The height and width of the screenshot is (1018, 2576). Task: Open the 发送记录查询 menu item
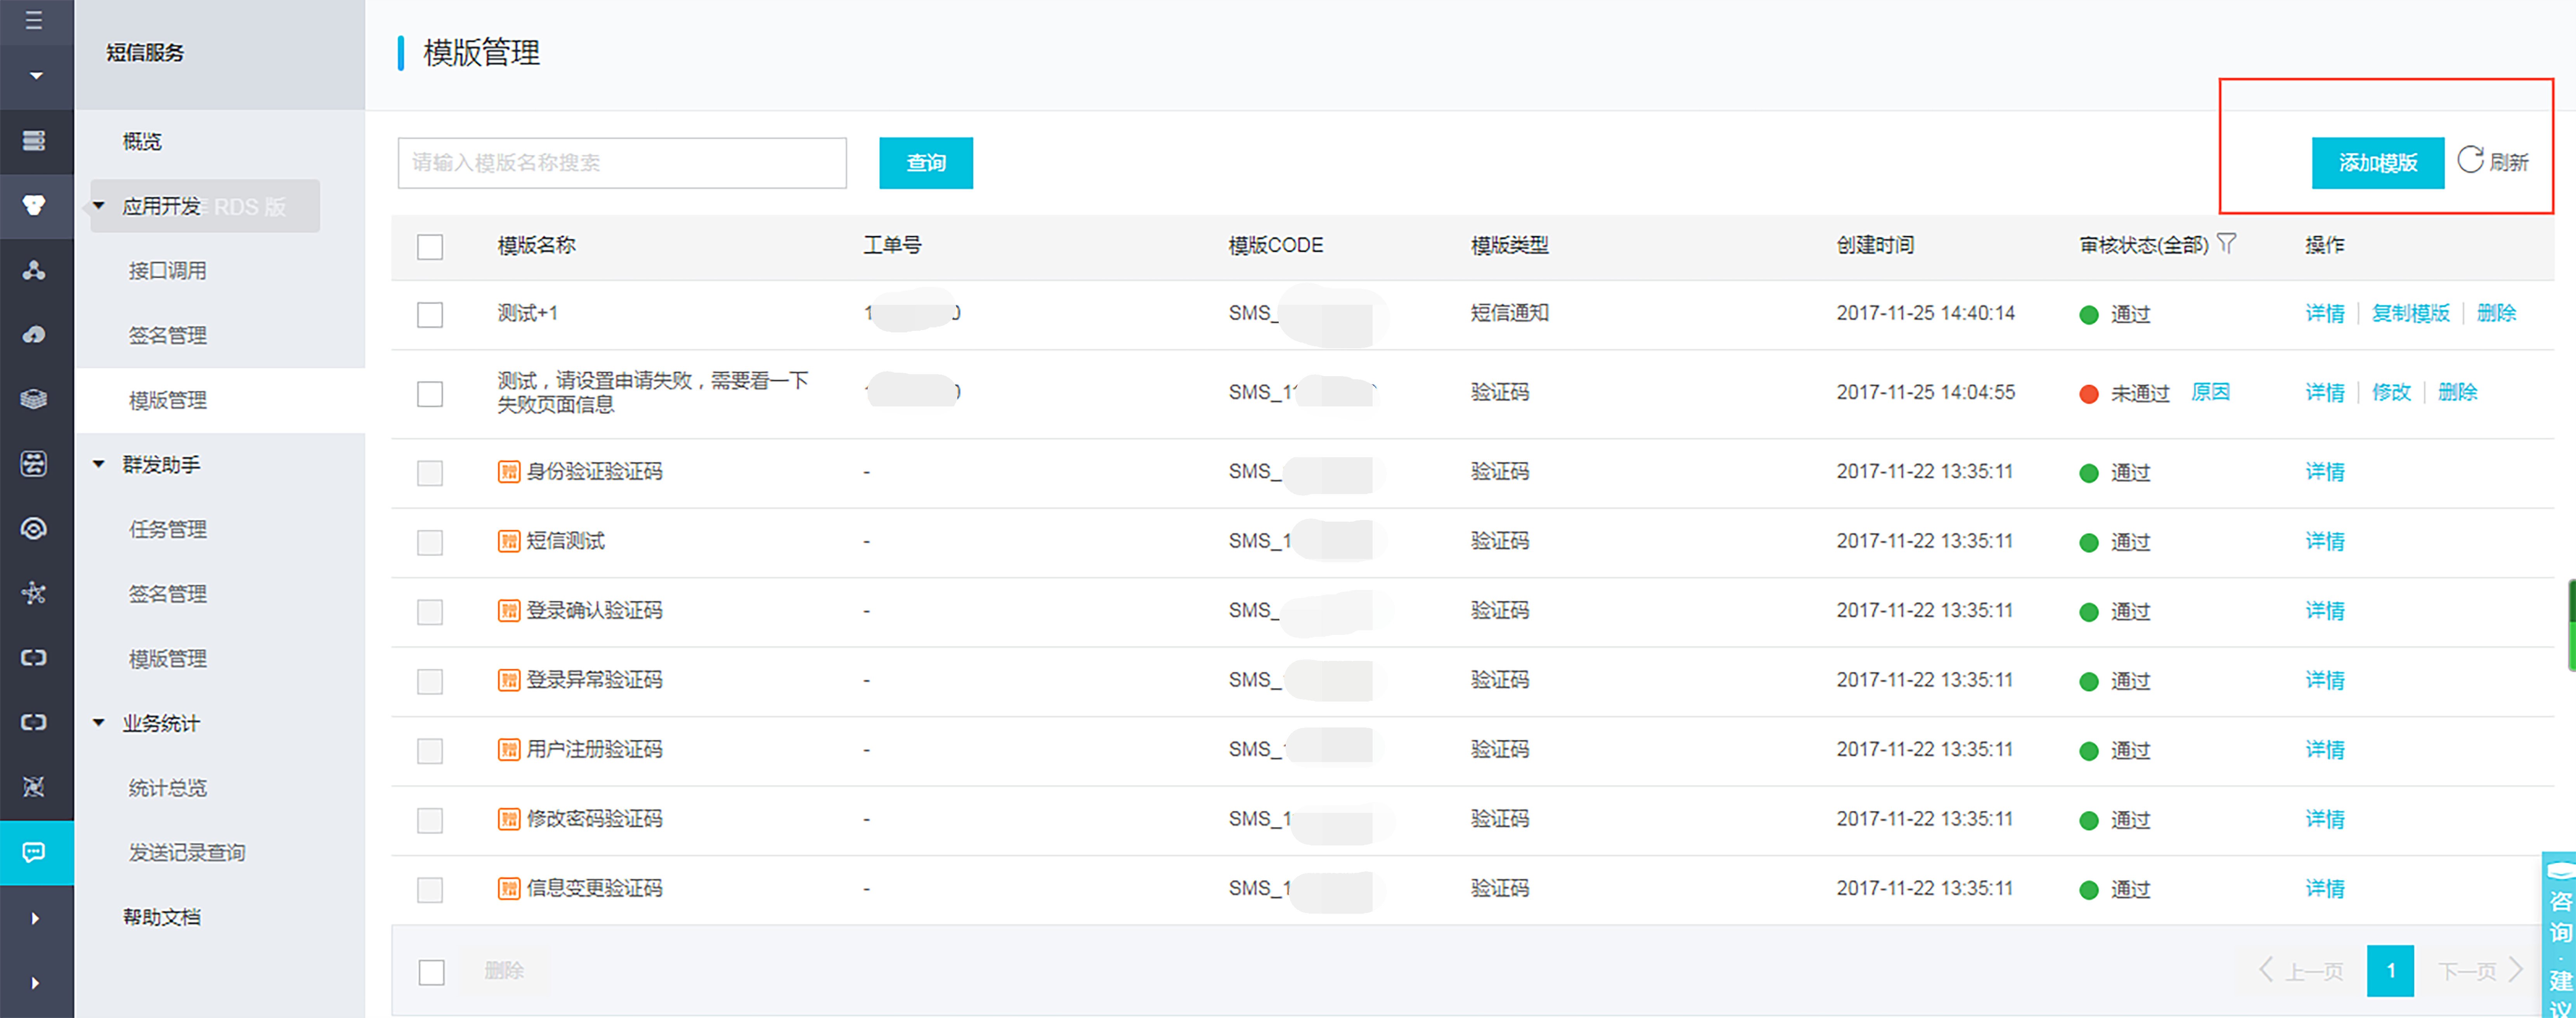tap(187, 852)
